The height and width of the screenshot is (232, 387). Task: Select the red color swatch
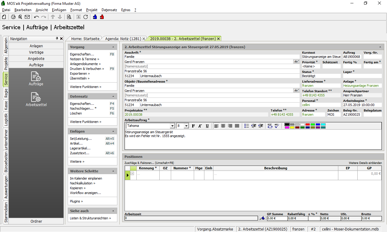[x=307, y=124]
